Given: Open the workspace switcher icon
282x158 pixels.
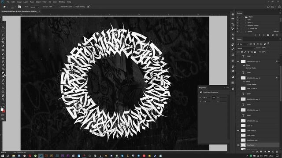Looking at the screenshot, I should 273,7.
